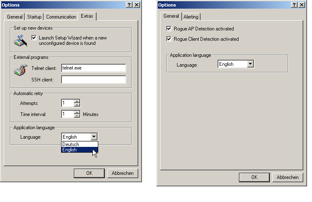The height and width of the screenshot is (202, 312).
Task: Open the Communication tab
Action: click(61, 17)
